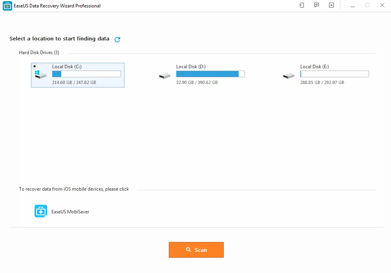The image size is (391, 273).
Task: Click the Local Disk (D:) label
Action: coord(191,67)
